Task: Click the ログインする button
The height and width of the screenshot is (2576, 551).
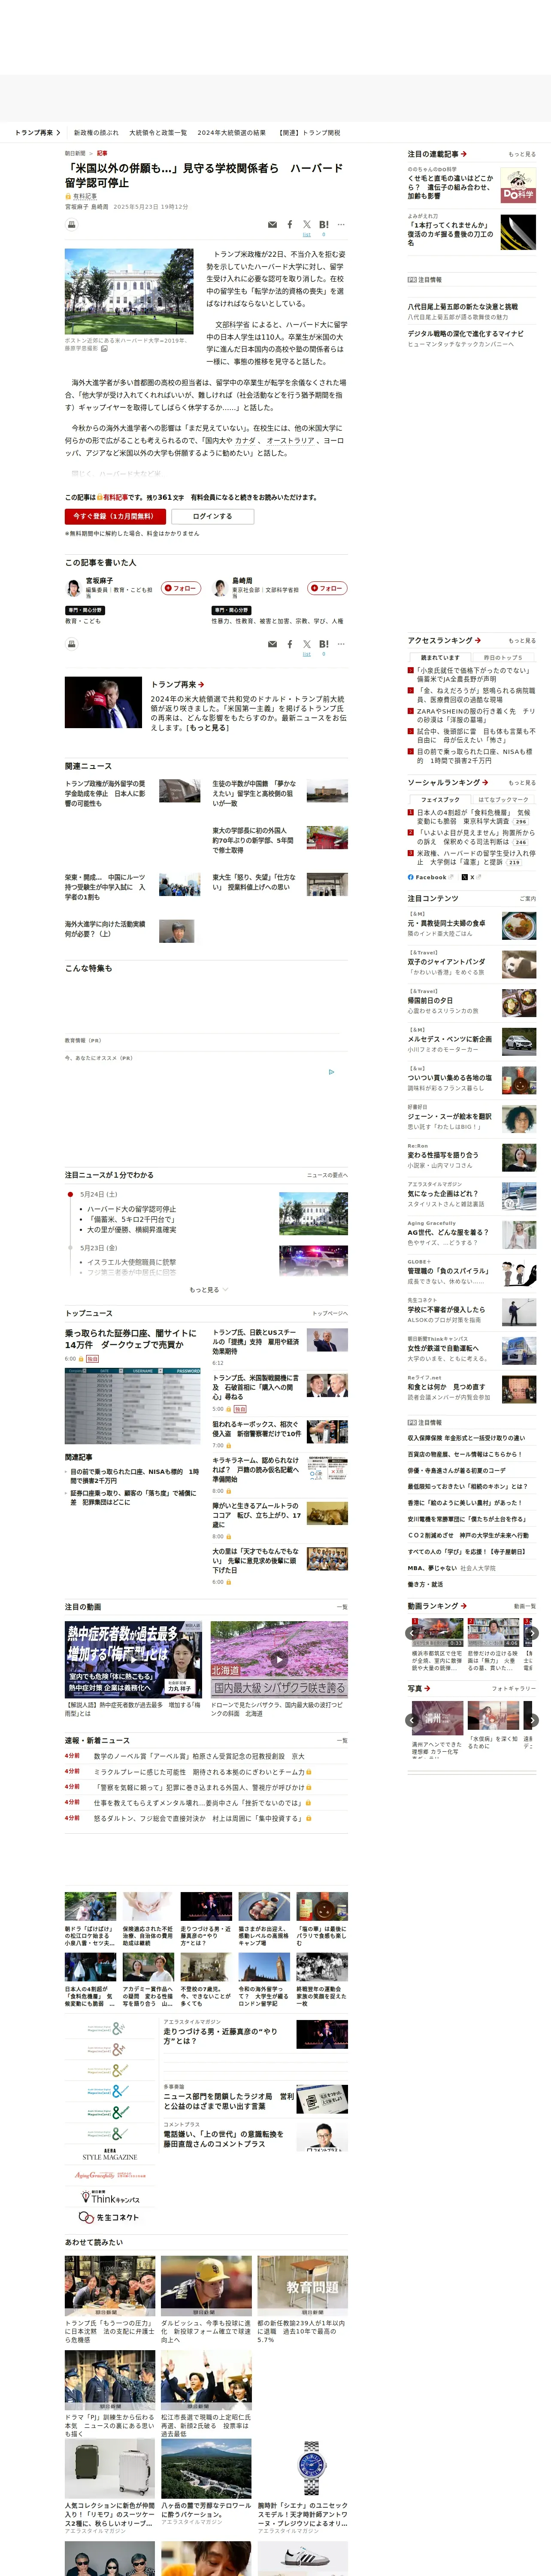Action: coord(212,516)
